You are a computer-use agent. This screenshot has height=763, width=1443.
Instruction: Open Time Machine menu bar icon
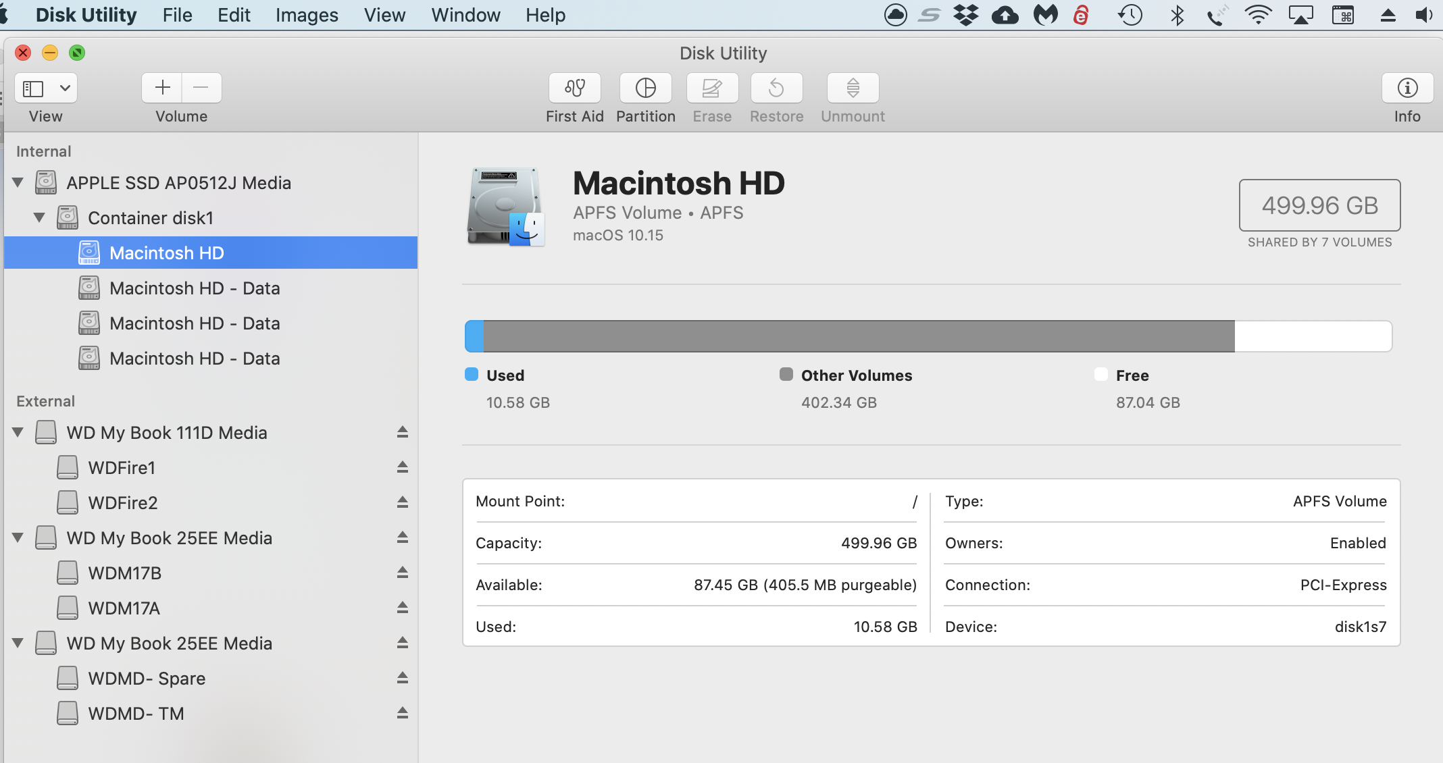[x=1130, y=15]
